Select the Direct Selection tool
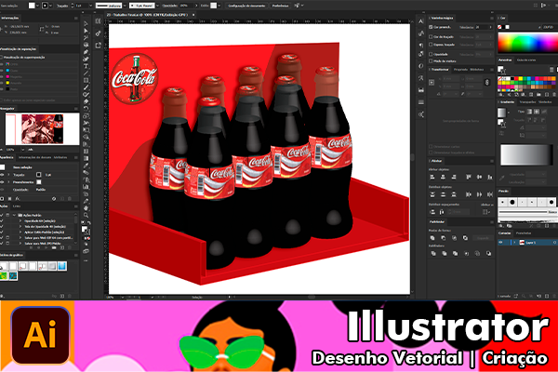Image resolution: width=558 pixels, height=372 pixels. pos(86,31)
